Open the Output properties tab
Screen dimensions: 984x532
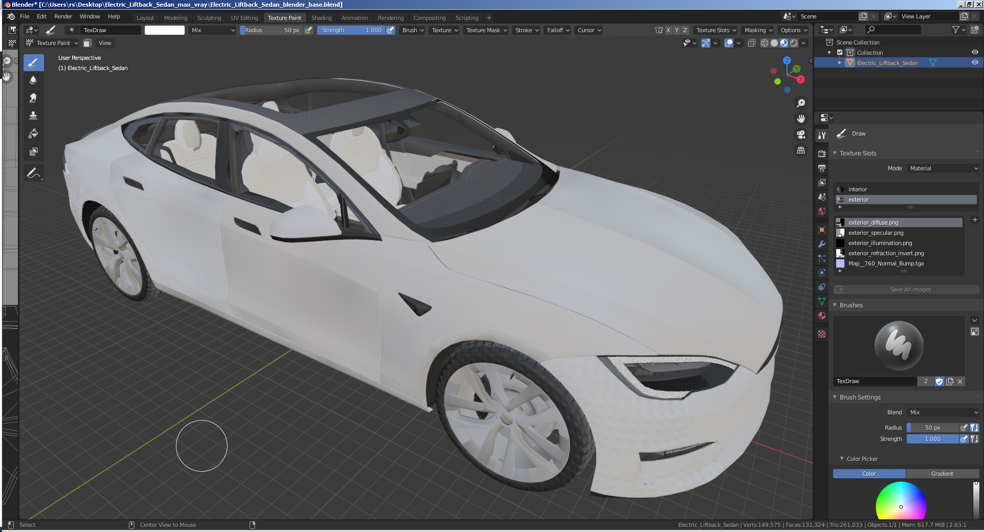tap(822, 168)
